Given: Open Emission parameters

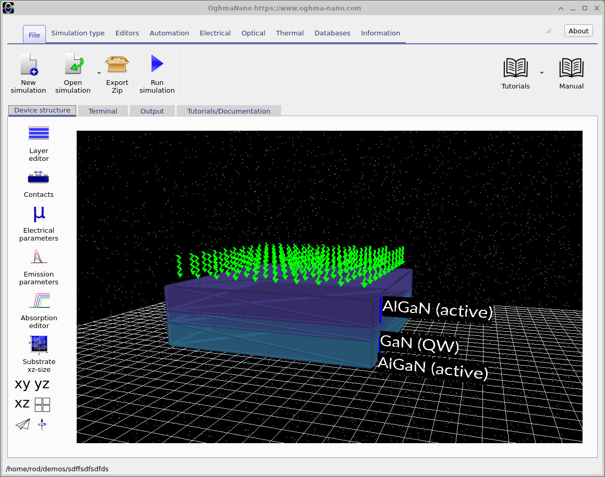Looking at the screenshot, I should (39, 268).
